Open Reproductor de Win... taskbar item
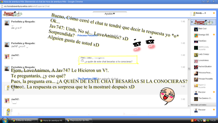 pos(79,121)
